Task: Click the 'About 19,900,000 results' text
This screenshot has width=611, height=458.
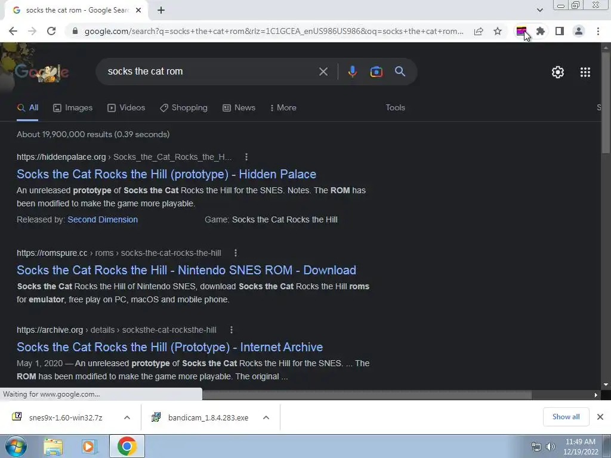Action: point(93,134)
